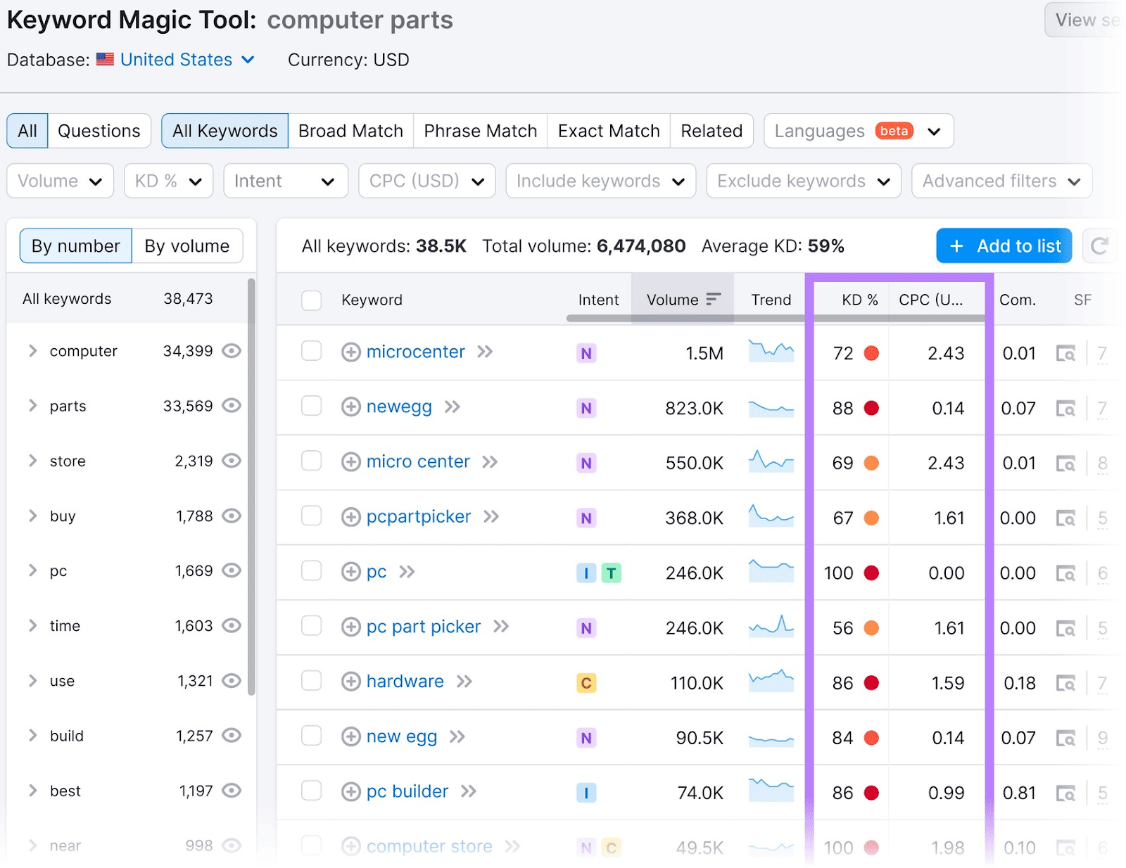Viewport: 1126px width, 868px height.
Task: Click double-arrow icon next to pcpartpicker
Action: [x=491, y=517]
